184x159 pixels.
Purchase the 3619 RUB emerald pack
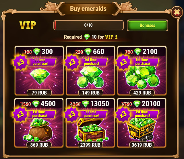point(142,145)
